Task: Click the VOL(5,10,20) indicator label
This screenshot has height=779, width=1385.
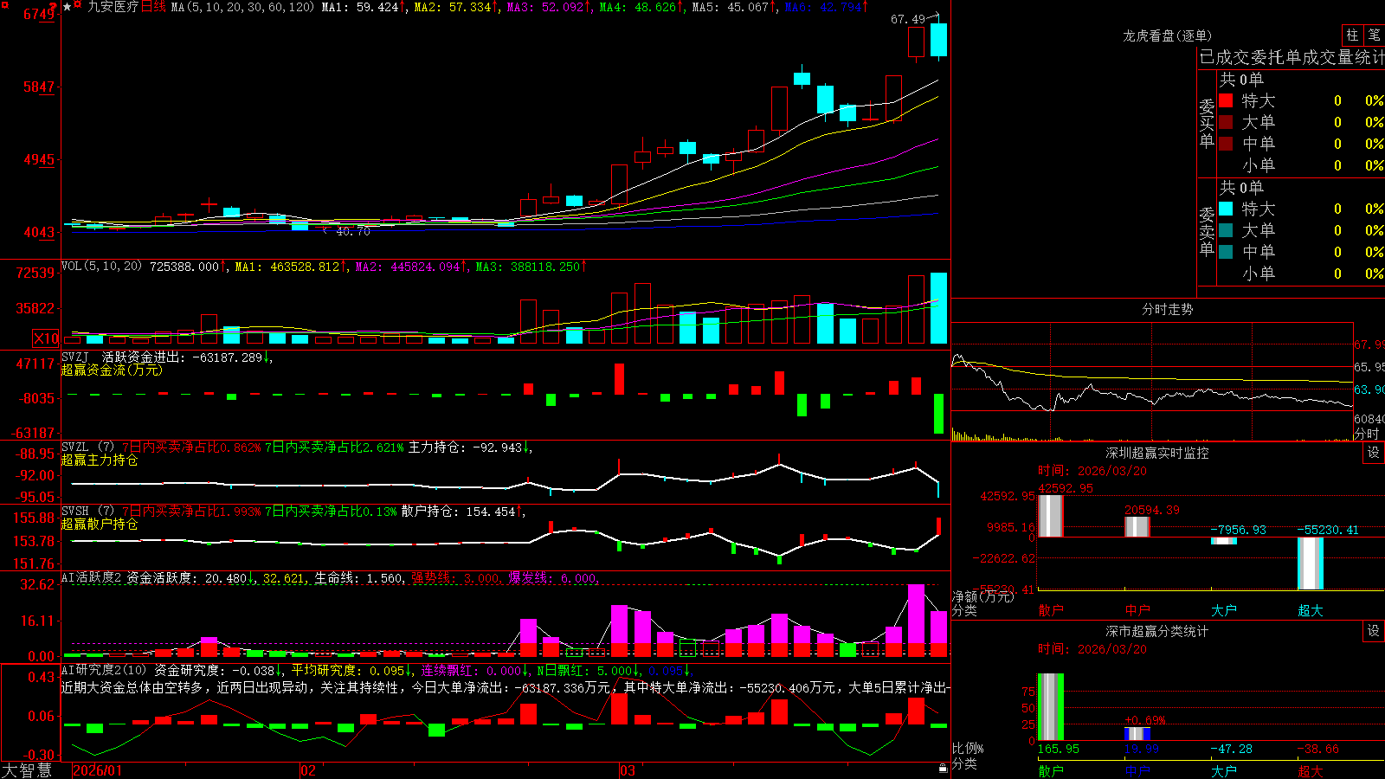Action: (x=101, y=267)
